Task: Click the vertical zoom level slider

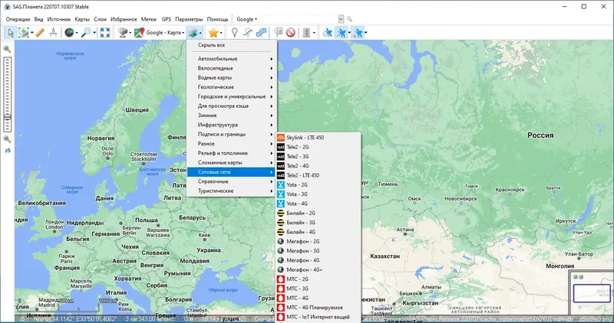Action: [8, 94]
